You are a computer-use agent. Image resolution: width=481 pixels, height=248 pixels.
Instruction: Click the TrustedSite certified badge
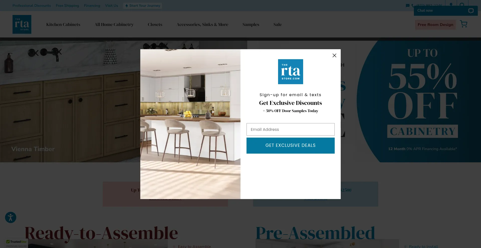(x=17, y=243)
